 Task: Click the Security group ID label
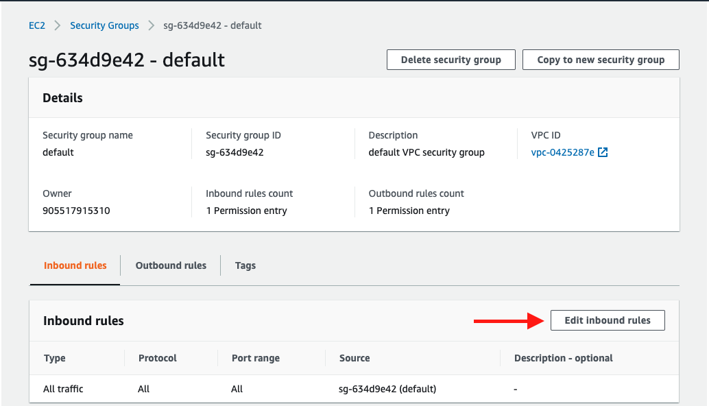pos(243,135)
